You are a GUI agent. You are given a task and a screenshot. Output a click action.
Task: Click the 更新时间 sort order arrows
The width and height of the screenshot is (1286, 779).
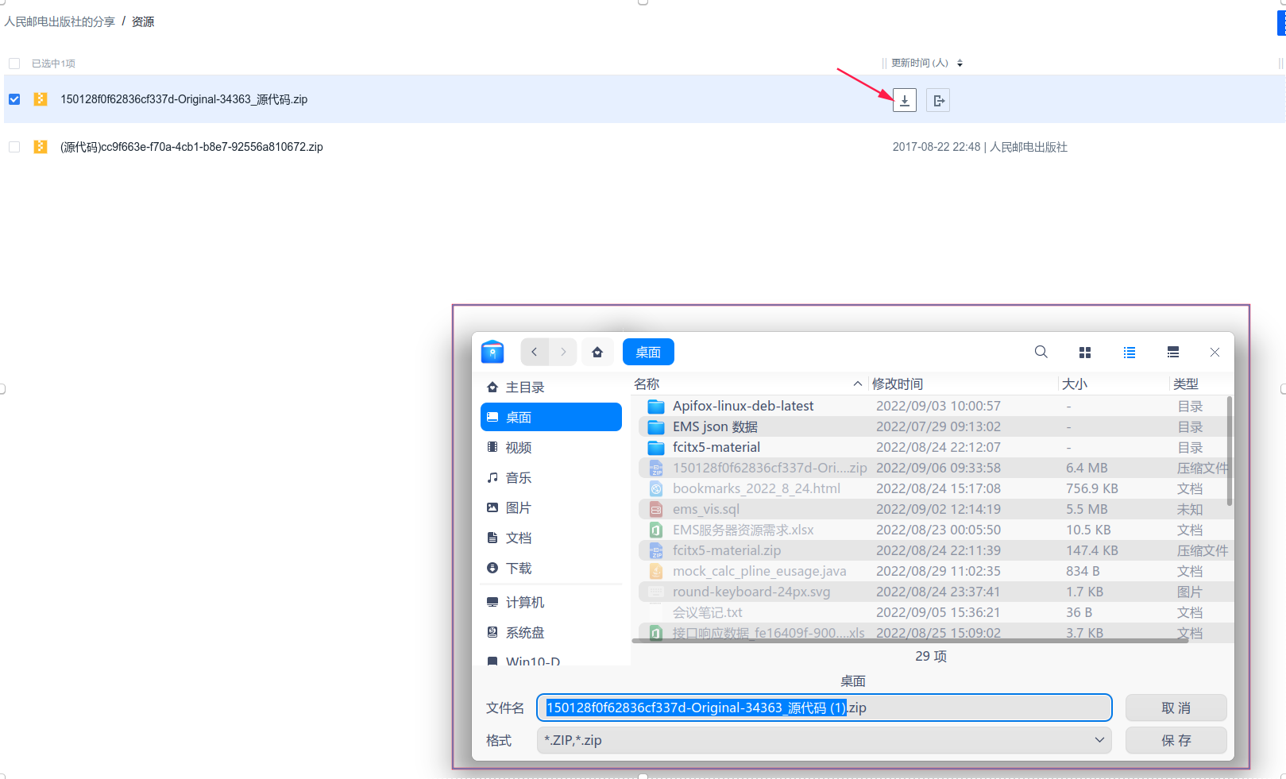click(960, 63)
